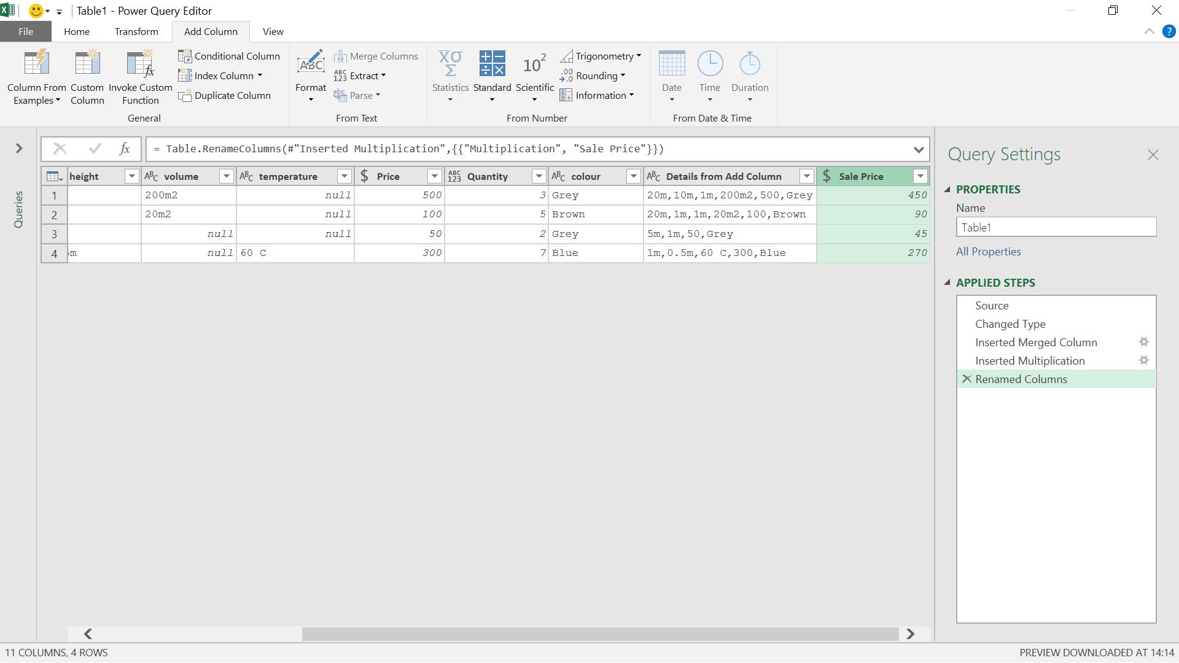Open Trigonometry dropdown
1179x663 pixels.
click(x=601, y=56)
